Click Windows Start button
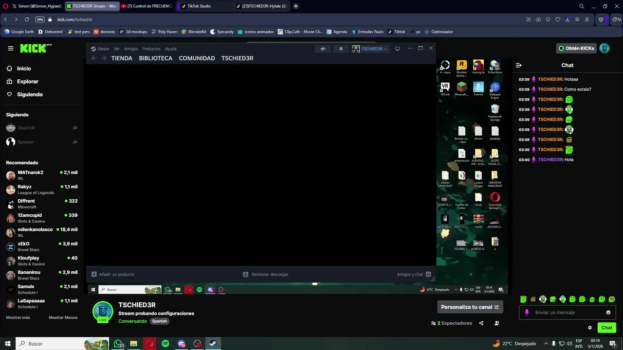623x350 pixels. coord(8,344)
